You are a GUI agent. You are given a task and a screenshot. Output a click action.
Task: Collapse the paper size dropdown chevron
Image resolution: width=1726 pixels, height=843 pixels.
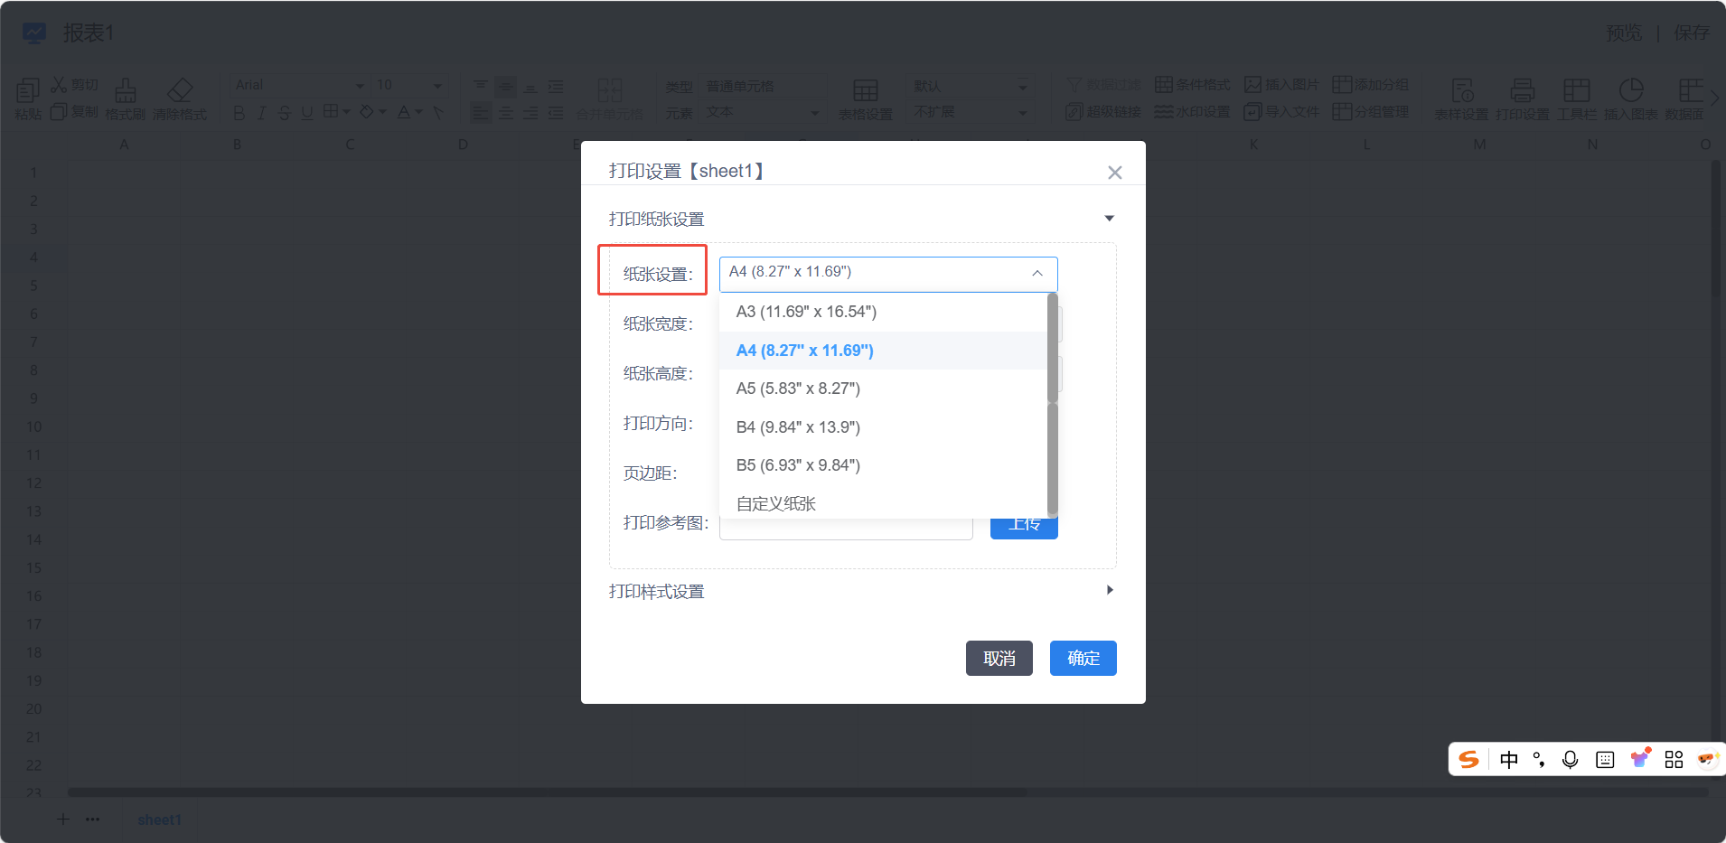pyautogui.click(x=1037, y=273)
